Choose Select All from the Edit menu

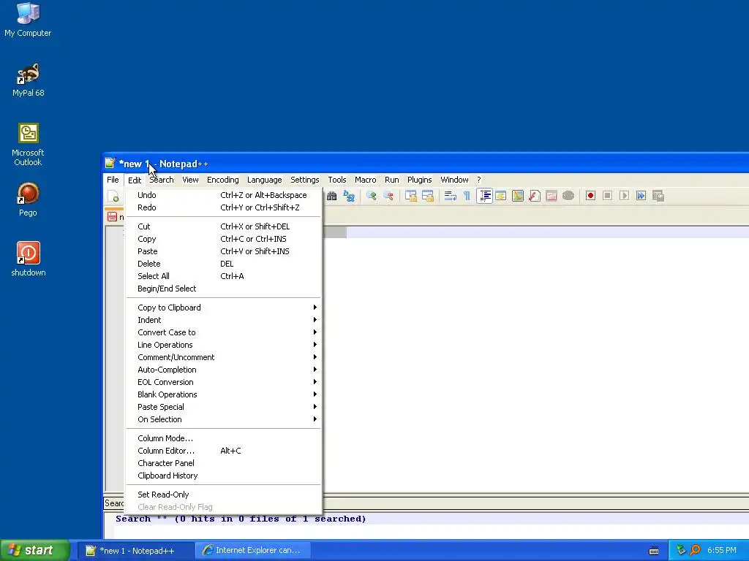(x=224, y=276)
